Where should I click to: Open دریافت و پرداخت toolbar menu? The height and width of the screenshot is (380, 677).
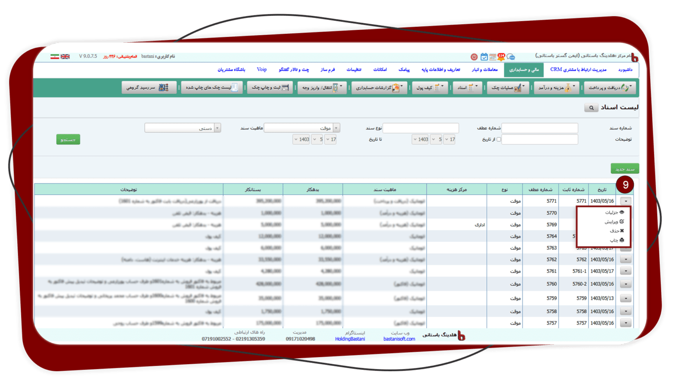tap(610, 88)
